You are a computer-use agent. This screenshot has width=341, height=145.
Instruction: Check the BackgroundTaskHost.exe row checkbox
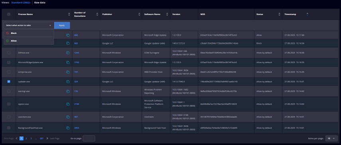click(9, 128)
